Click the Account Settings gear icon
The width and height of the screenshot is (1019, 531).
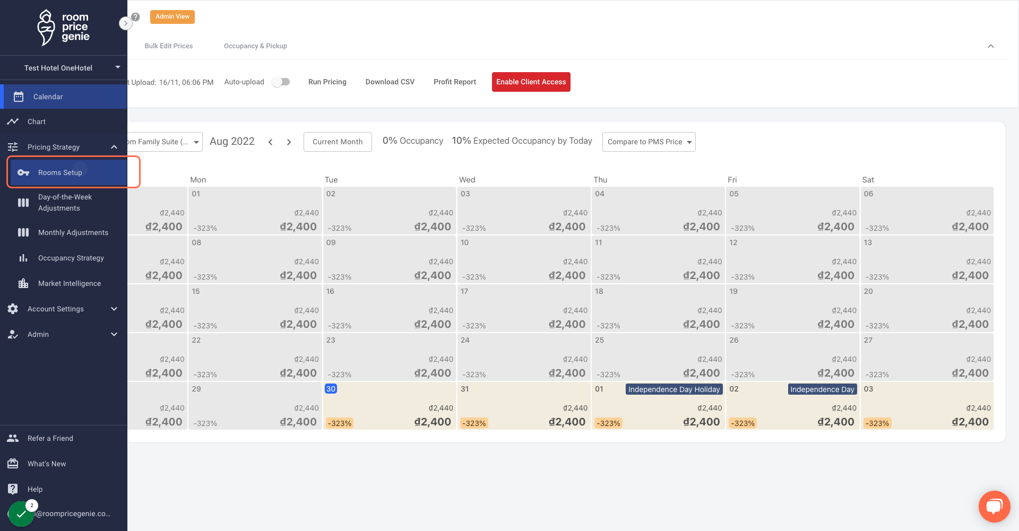(13, 309)
